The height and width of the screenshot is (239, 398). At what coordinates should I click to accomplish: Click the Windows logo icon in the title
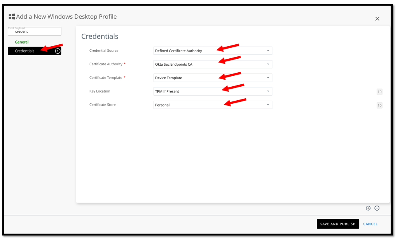[12, 17]
